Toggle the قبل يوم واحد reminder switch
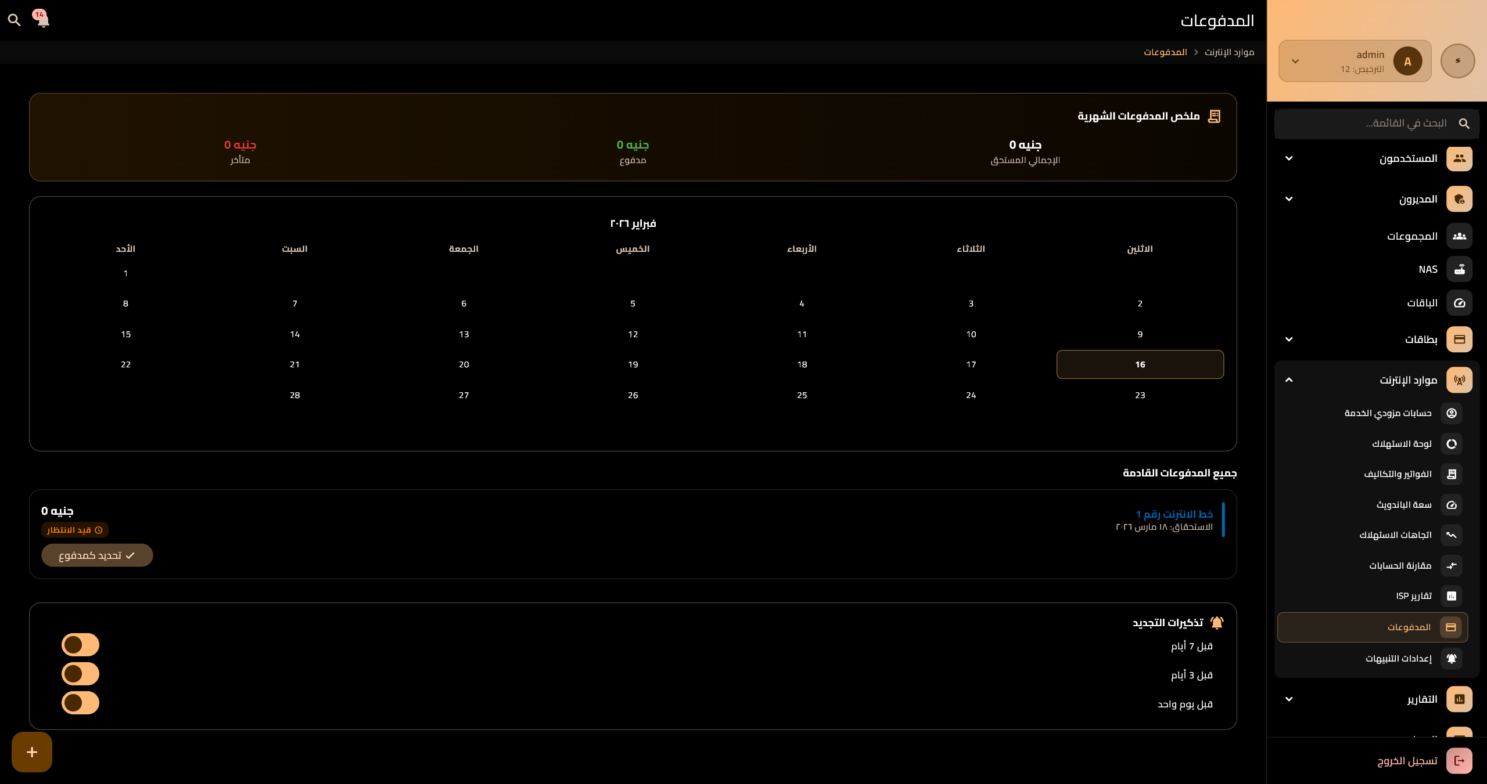The height and width of the screenshot is (784, 1487). click(81, 703)
